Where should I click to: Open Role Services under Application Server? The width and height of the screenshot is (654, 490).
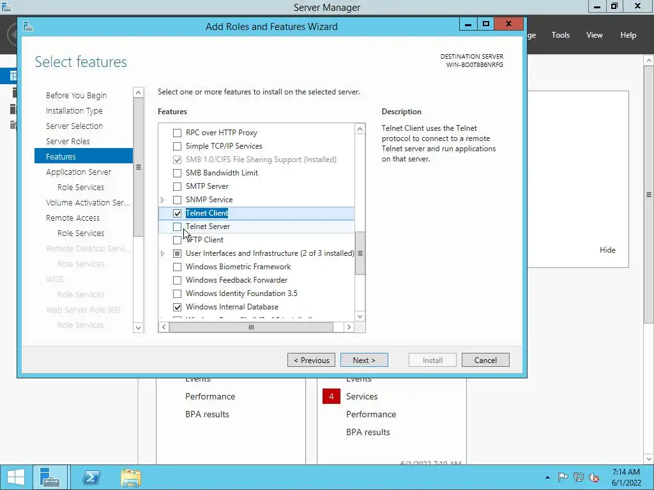[x=81, y=188]
